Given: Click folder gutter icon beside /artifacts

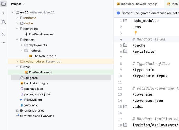Looking at the screenshot, I should click(125, 51).
